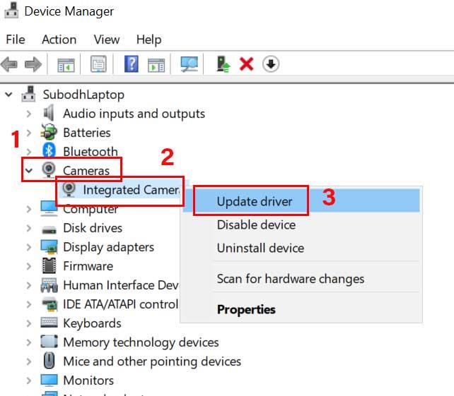Click the scan for hardware changes monitor icon
The width and height of the screenshot is (454, 396).
(x=189, y=64)
